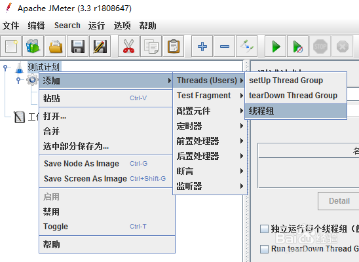Expand the 监听器 submenu
The image size is (359, 262).
click(210, 186)
